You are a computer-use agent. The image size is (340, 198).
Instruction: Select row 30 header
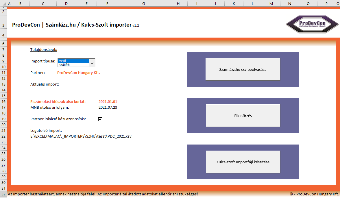click(x=3, y=183)
